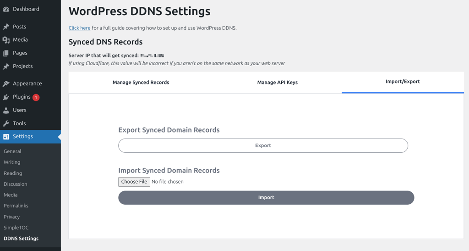Click the Import button

point(266,198)
